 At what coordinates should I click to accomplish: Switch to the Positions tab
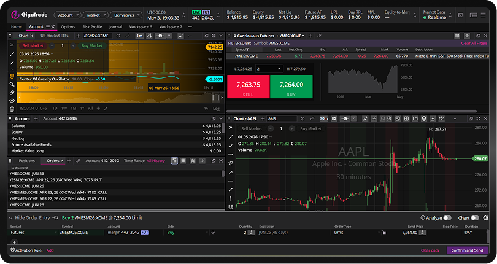click(26, 161)
